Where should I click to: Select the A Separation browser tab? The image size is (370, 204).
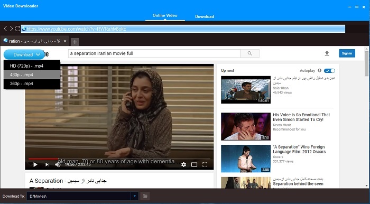coord(34,41)
